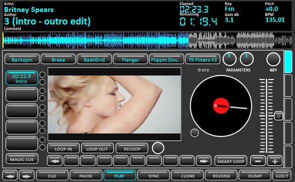Viewport: 295px width, 182px height.
Task: Click the round knob next to RELOOP
Action: [158, 148]
